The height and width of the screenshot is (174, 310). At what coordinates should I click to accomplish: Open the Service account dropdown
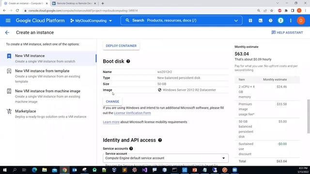coord(166,158)
